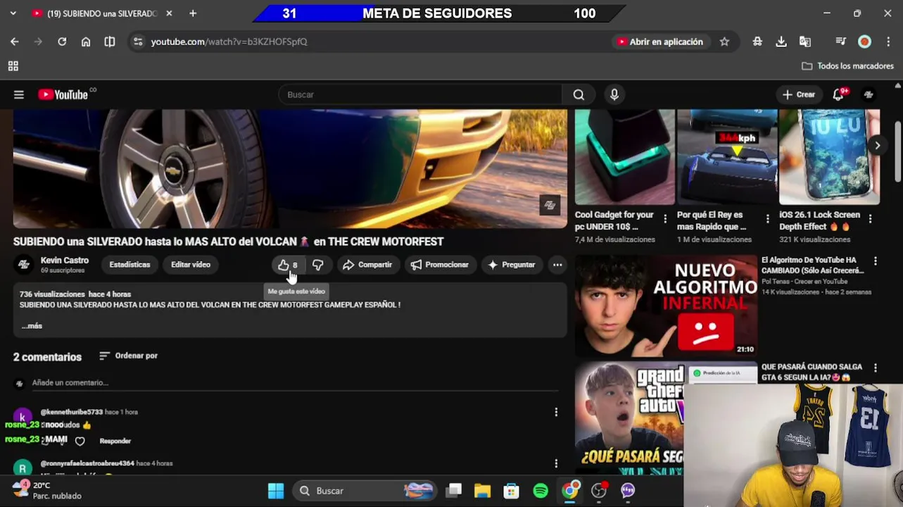Click Responder under first comment
The height and width of the screenshot is (507, 903).
coord(115,441)
